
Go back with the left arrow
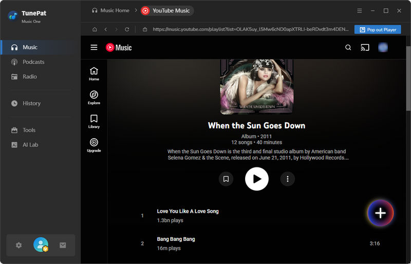(106, 29)
